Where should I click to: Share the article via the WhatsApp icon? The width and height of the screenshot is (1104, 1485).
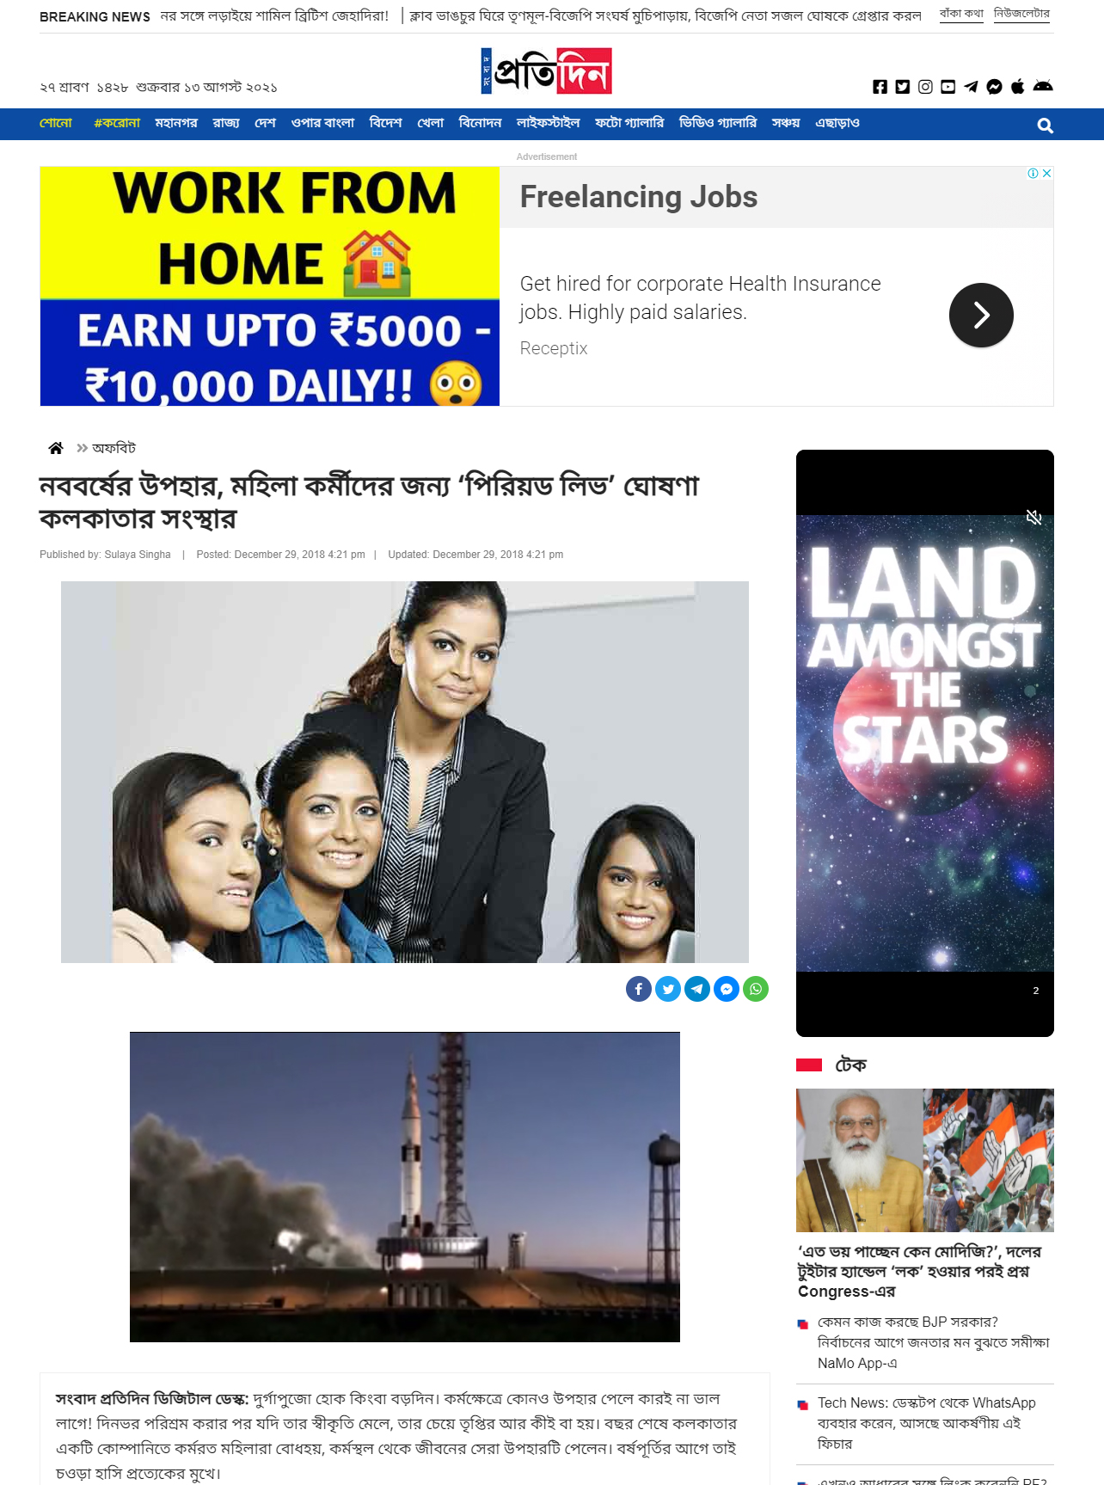pos(756,989)
